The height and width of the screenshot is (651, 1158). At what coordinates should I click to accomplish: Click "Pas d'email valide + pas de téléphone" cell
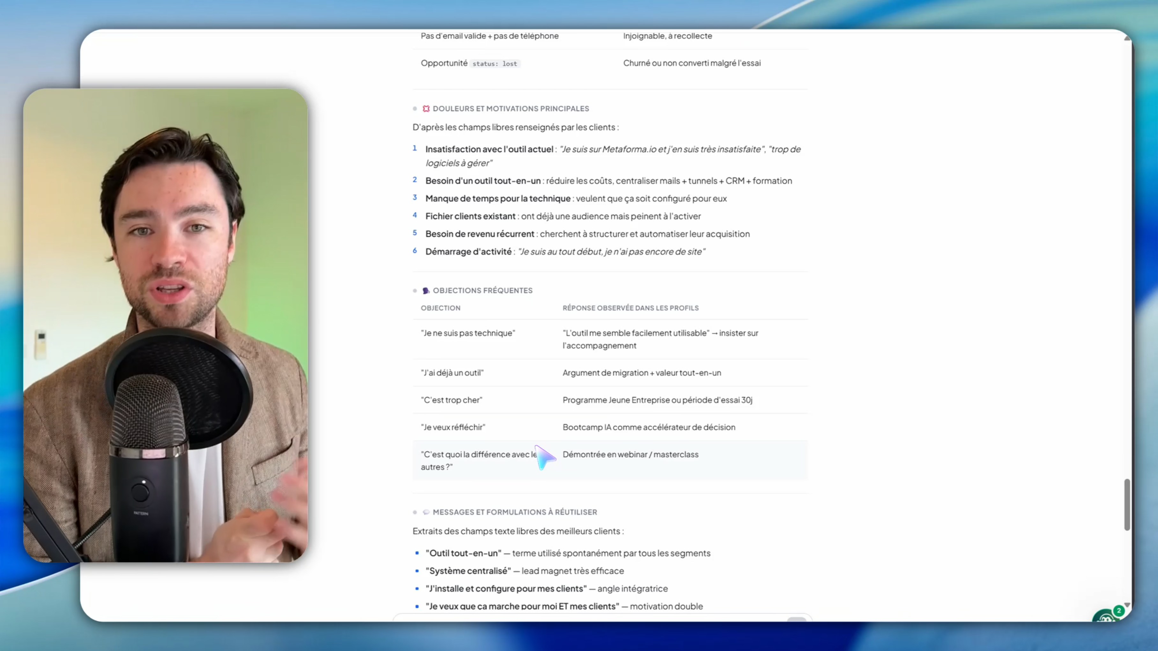pyautogui.click(x=490, y=36)
